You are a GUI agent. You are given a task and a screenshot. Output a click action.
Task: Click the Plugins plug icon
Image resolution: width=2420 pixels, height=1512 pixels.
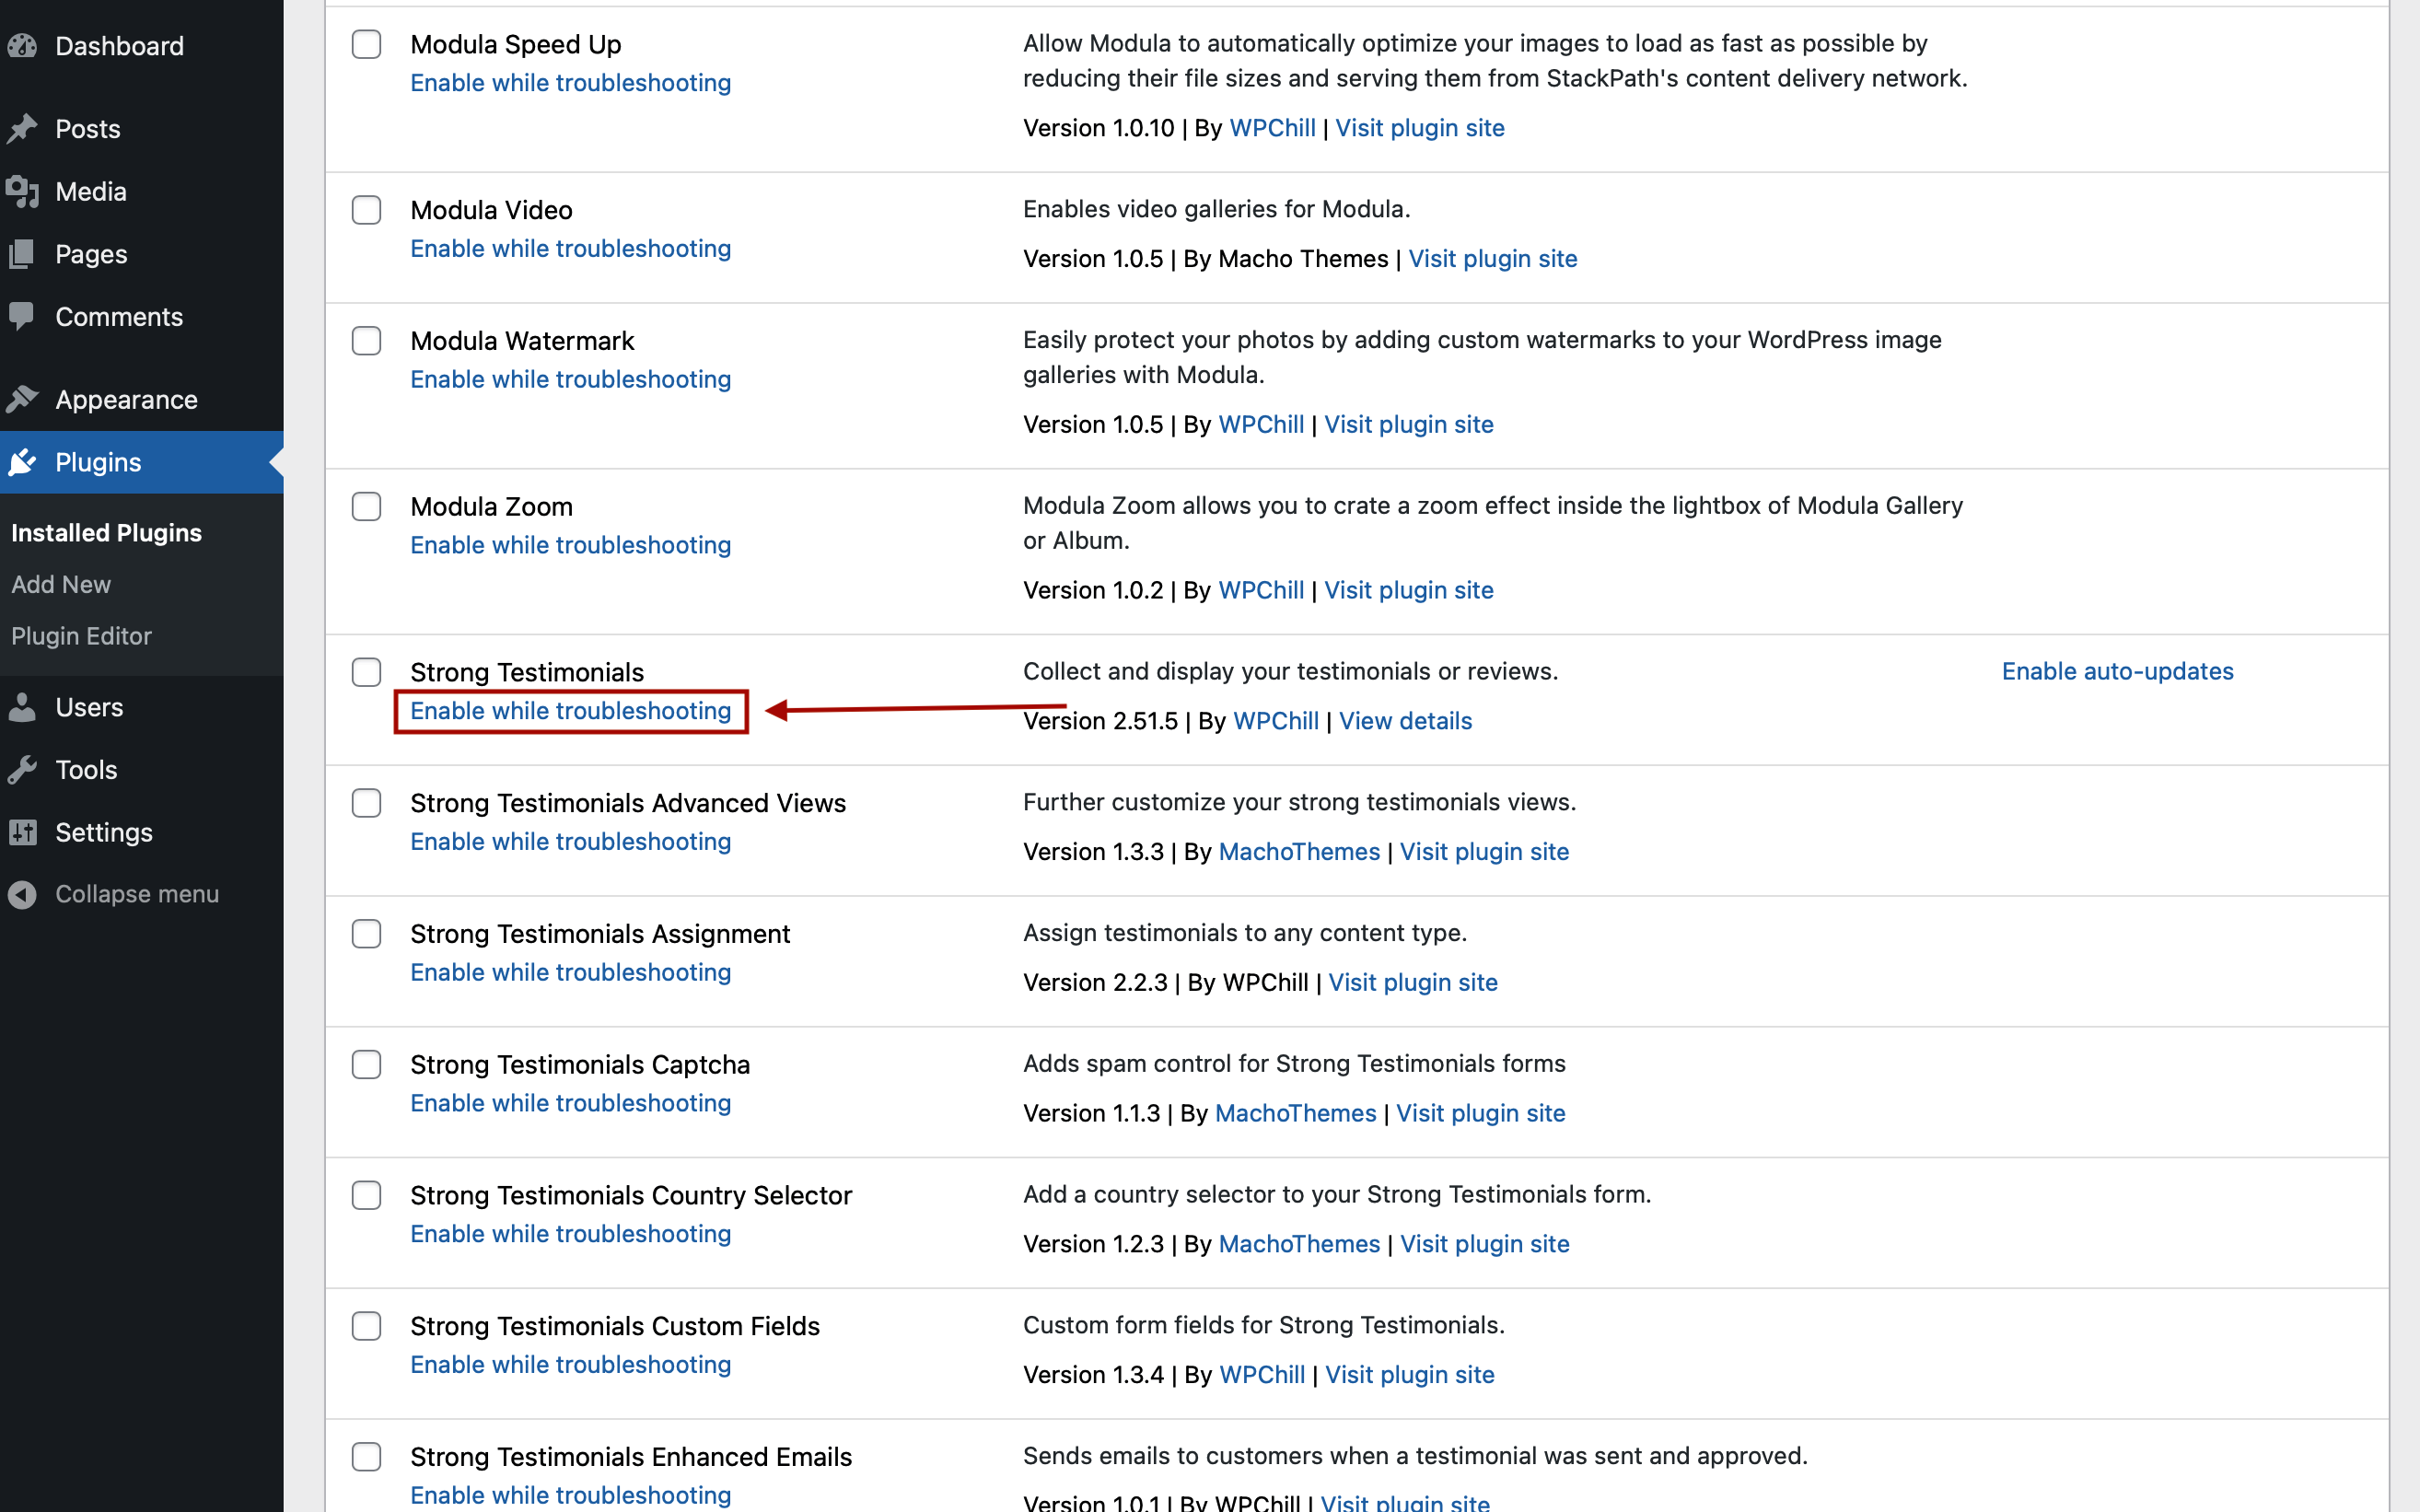22,462
